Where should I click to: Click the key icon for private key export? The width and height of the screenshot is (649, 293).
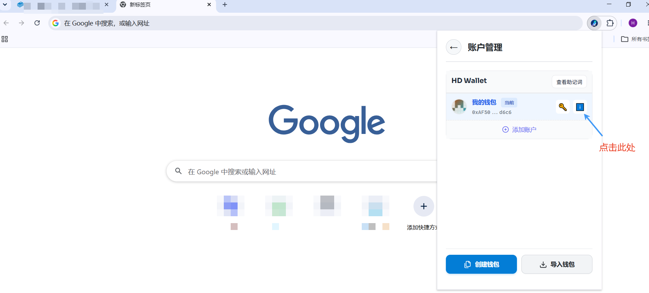tap(563, 107)
